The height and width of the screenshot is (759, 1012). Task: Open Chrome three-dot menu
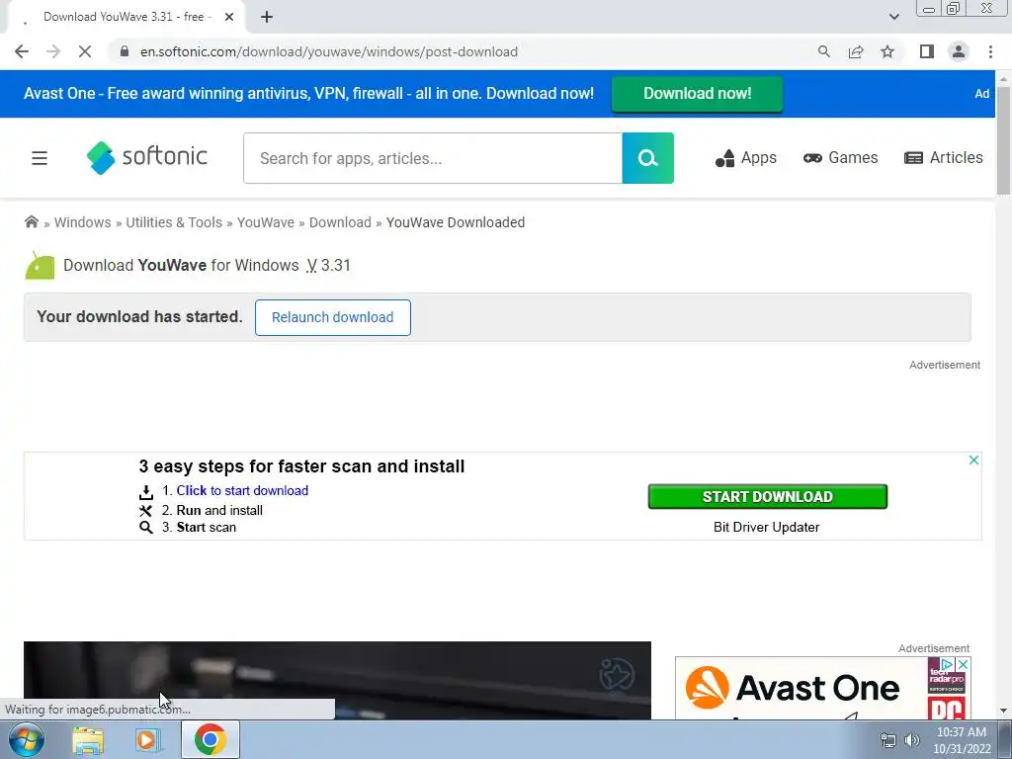pos(990,51)
